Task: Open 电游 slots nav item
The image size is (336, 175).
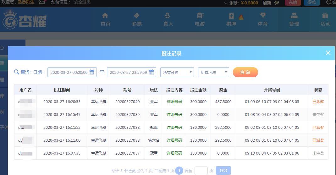Action: pos(200,19)
